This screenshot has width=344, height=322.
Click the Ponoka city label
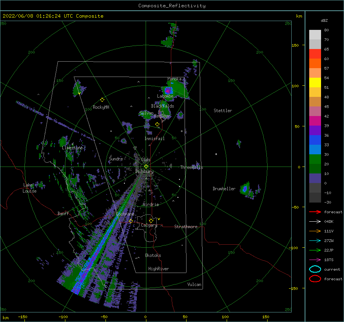pyautogui.click(x=174, y=79)
